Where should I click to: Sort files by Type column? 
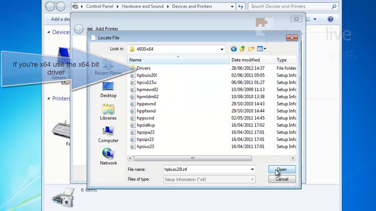285,60
